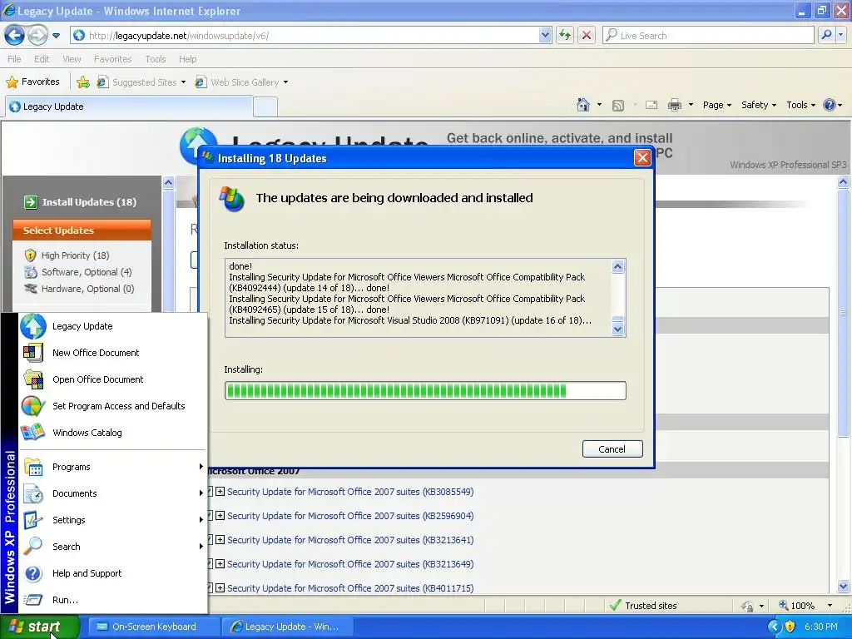Open the Run... dialog from the Start menu
Image resolution: width=852 pixels, height=639 pixels.
112,600
